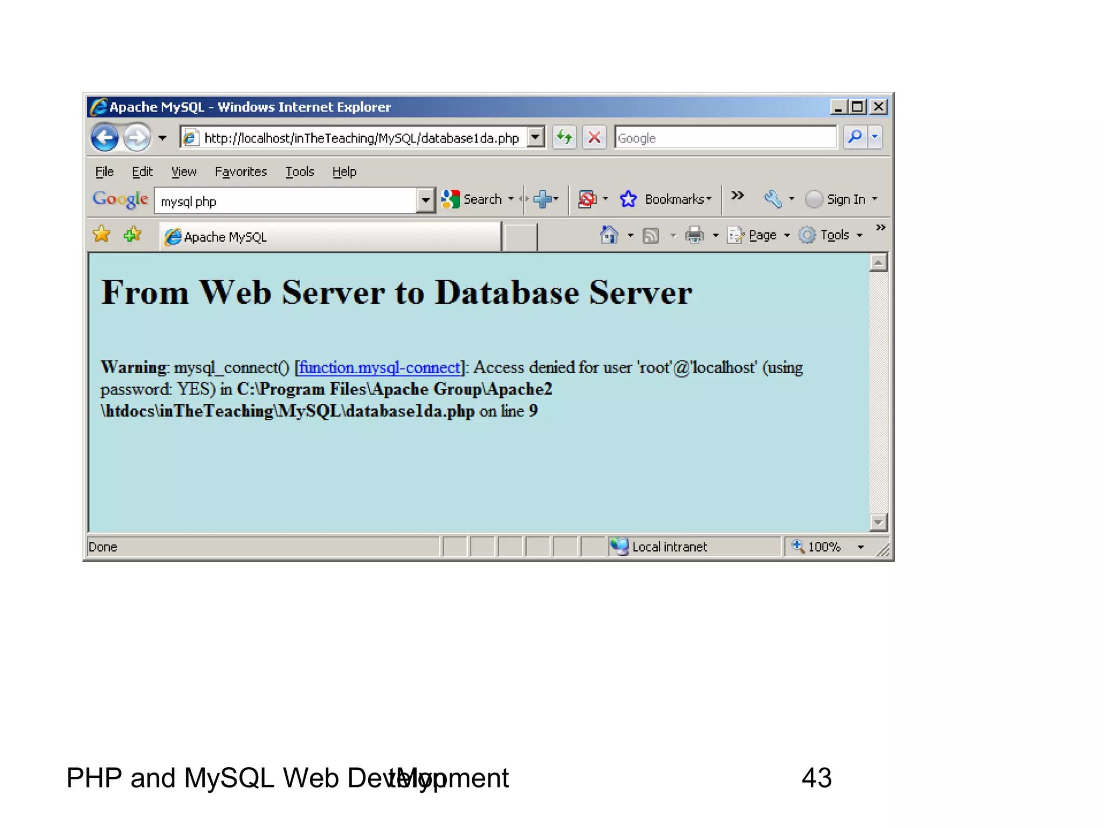Click the Favorites Center star icon
This screenshot has width=1104, height=828.
pos(101,234)
